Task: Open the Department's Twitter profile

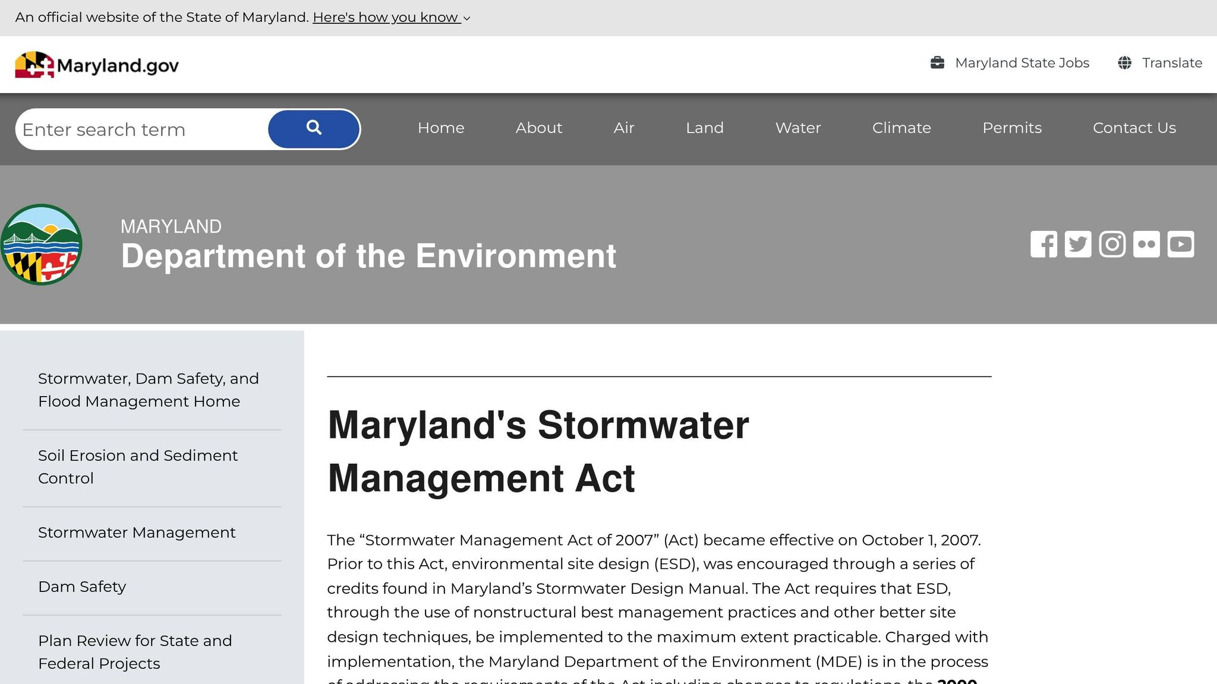Action: click(1078, 244)
